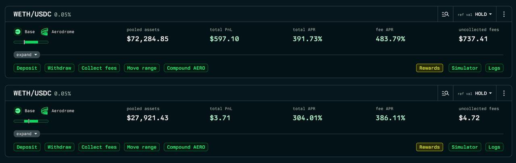Expand details of the second position
The image size is (516, 163).
point(27,134)
